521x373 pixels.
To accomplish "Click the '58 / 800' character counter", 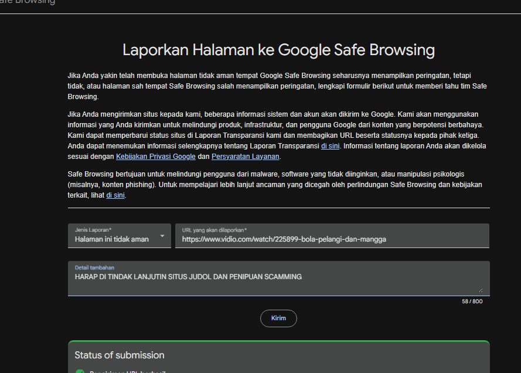I will [472, 301].
